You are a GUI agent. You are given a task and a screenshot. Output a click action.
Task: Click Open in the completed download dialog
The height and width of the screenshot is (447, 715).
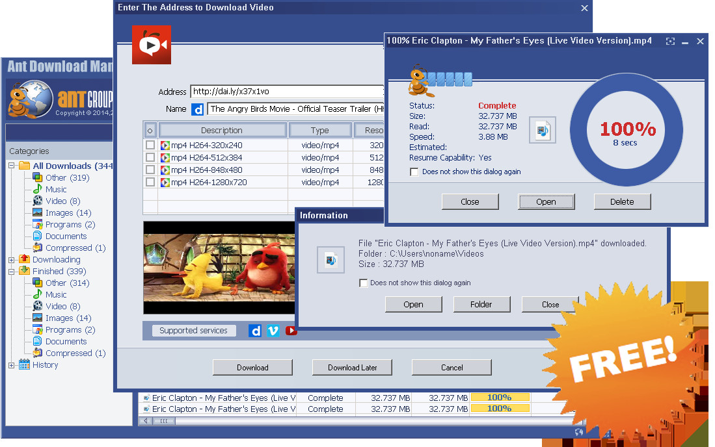coord(546,201)
